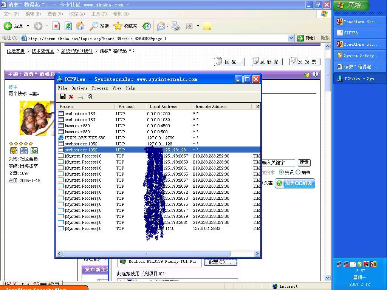
Task: Open the 系统+软件+硬件 breadcrumb link
Action: pyautogui.click(x=77, y=51)
